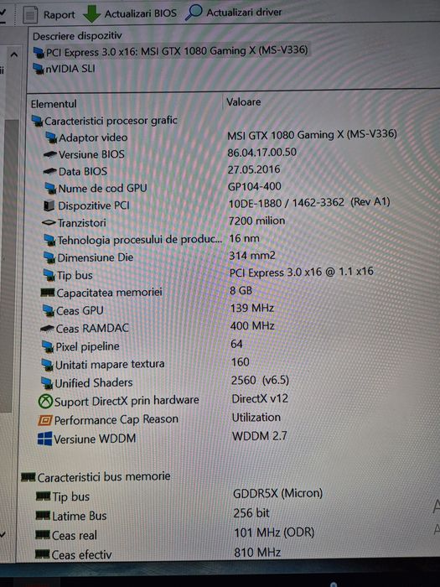The width and height of the screenshot is (440, 587).
Task: Select the value 101 MHz (ODR)
Action: tap(274, 532)
